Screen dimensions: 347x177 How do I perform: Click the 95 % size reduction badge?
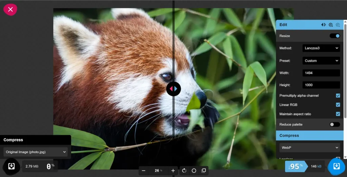[296, 166]
